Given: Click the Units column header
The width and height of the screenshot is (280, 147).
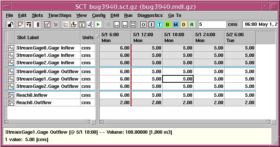Looking at the screenshot, I should 88,38.
